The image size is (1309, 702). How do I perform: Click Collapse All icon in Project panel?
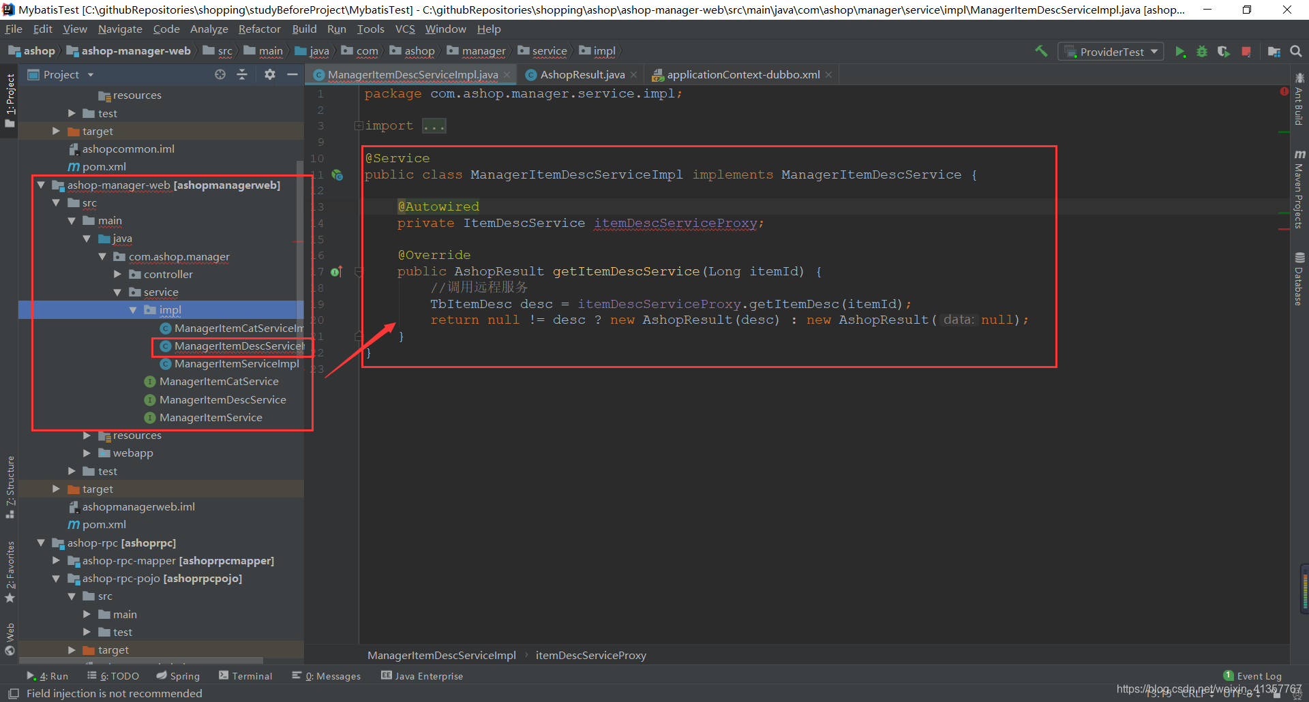click(242, 74)
